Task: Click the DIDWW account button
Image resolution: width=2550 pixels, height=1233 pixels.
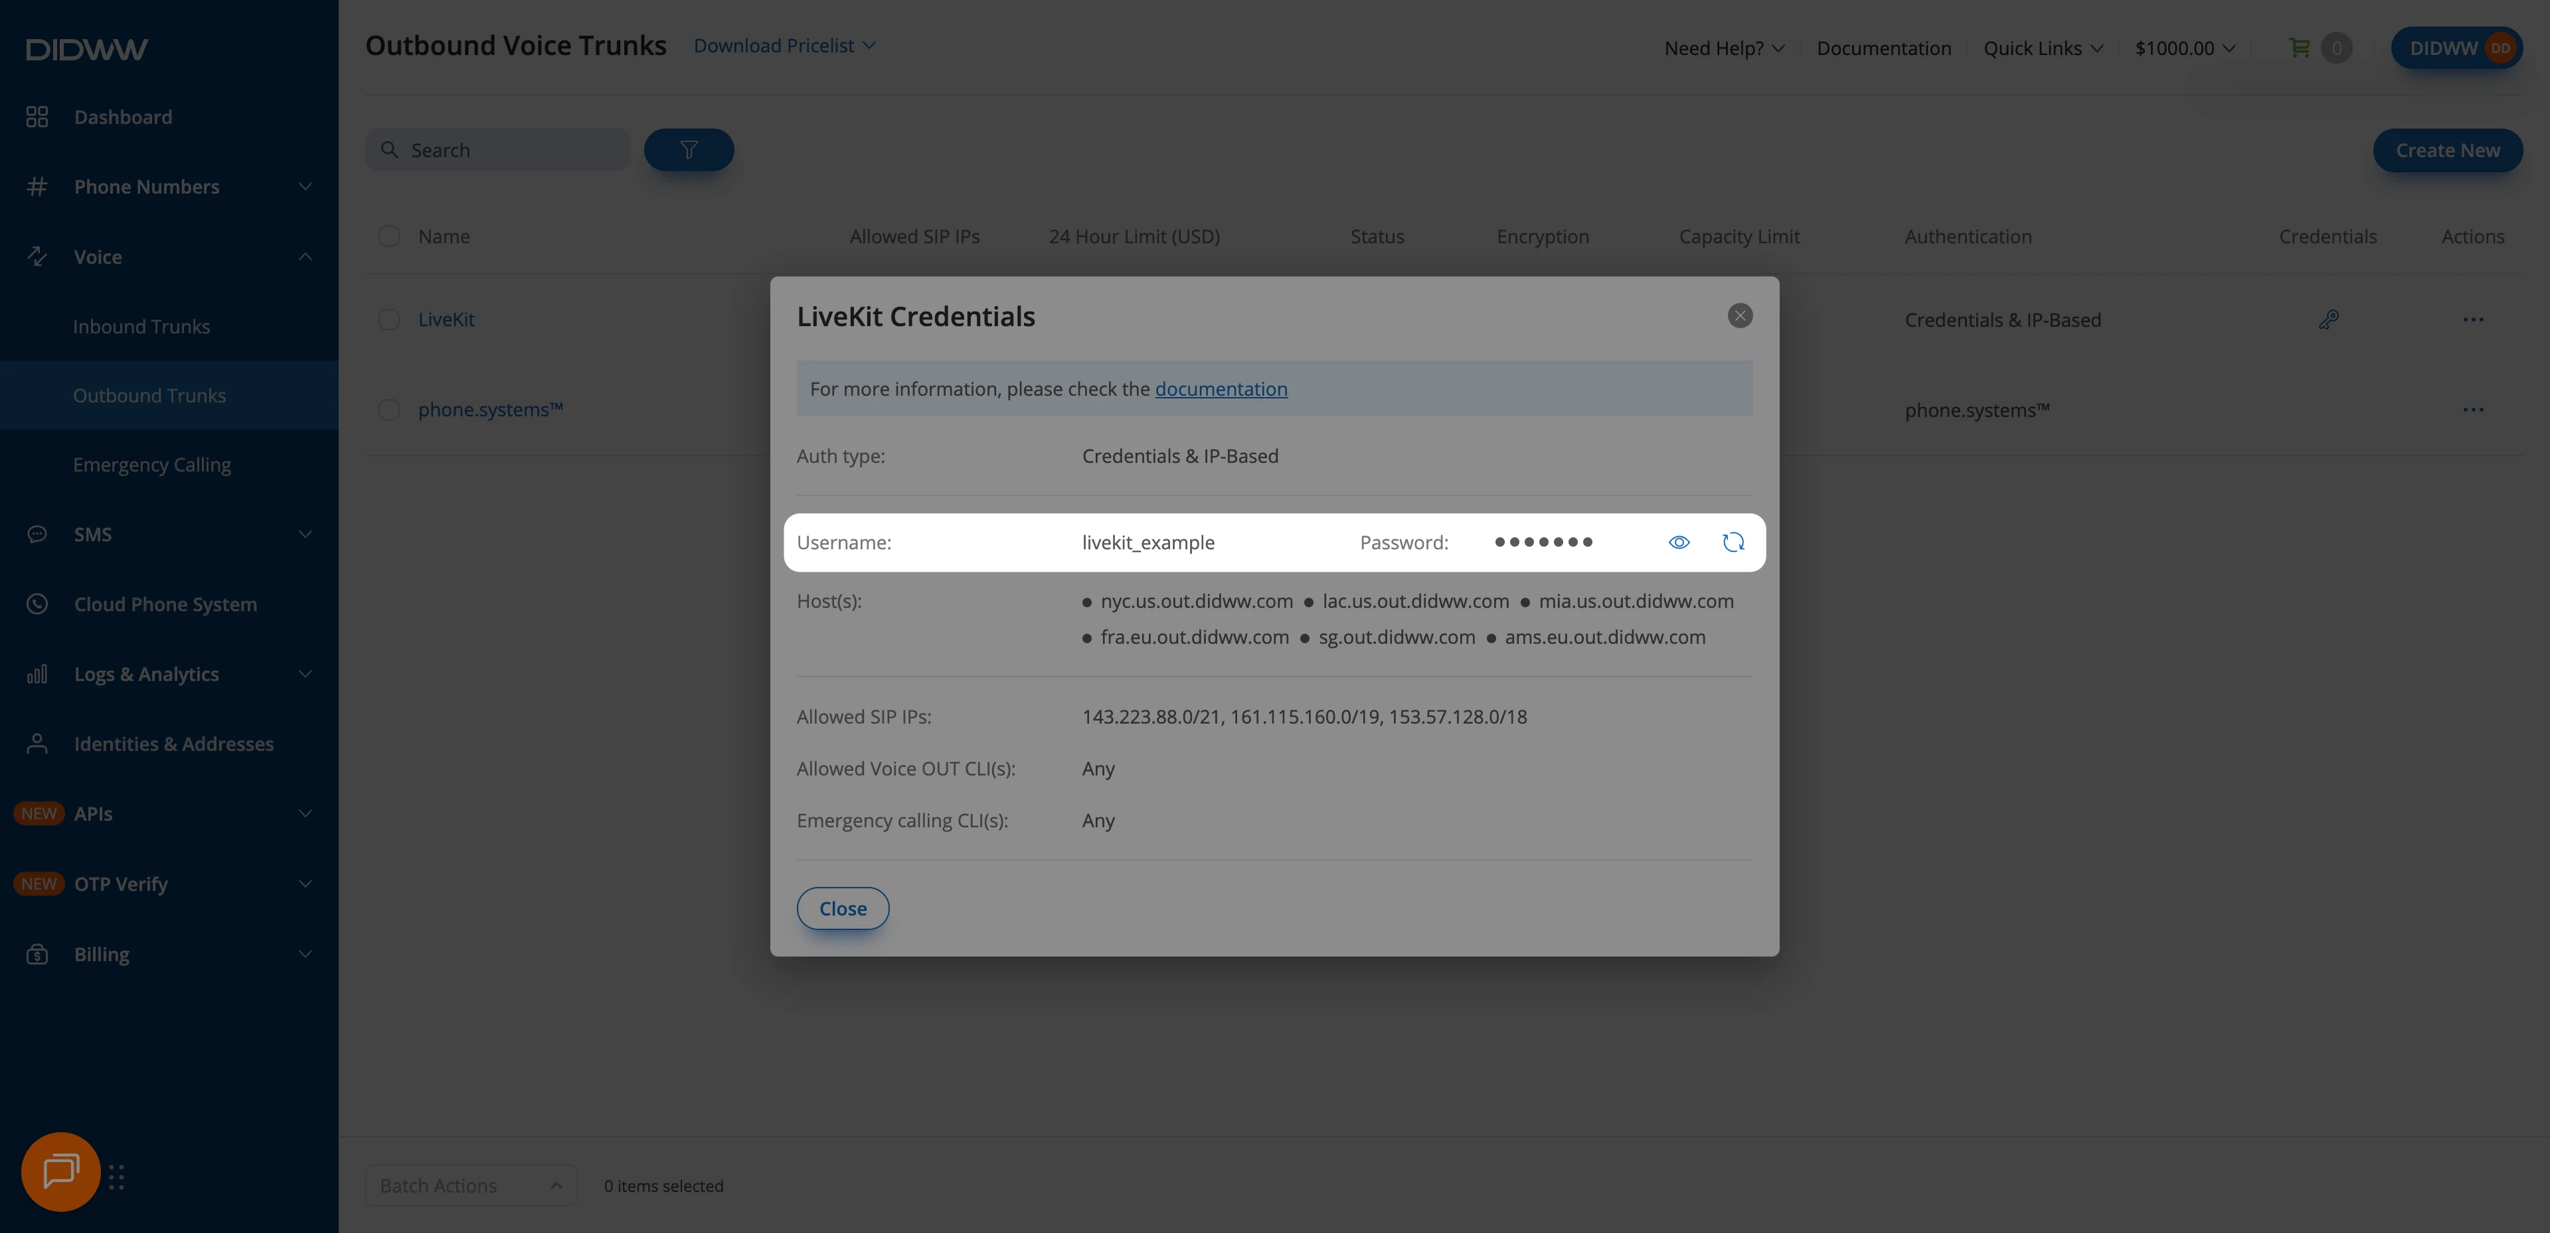Action: coord(2456,48)
